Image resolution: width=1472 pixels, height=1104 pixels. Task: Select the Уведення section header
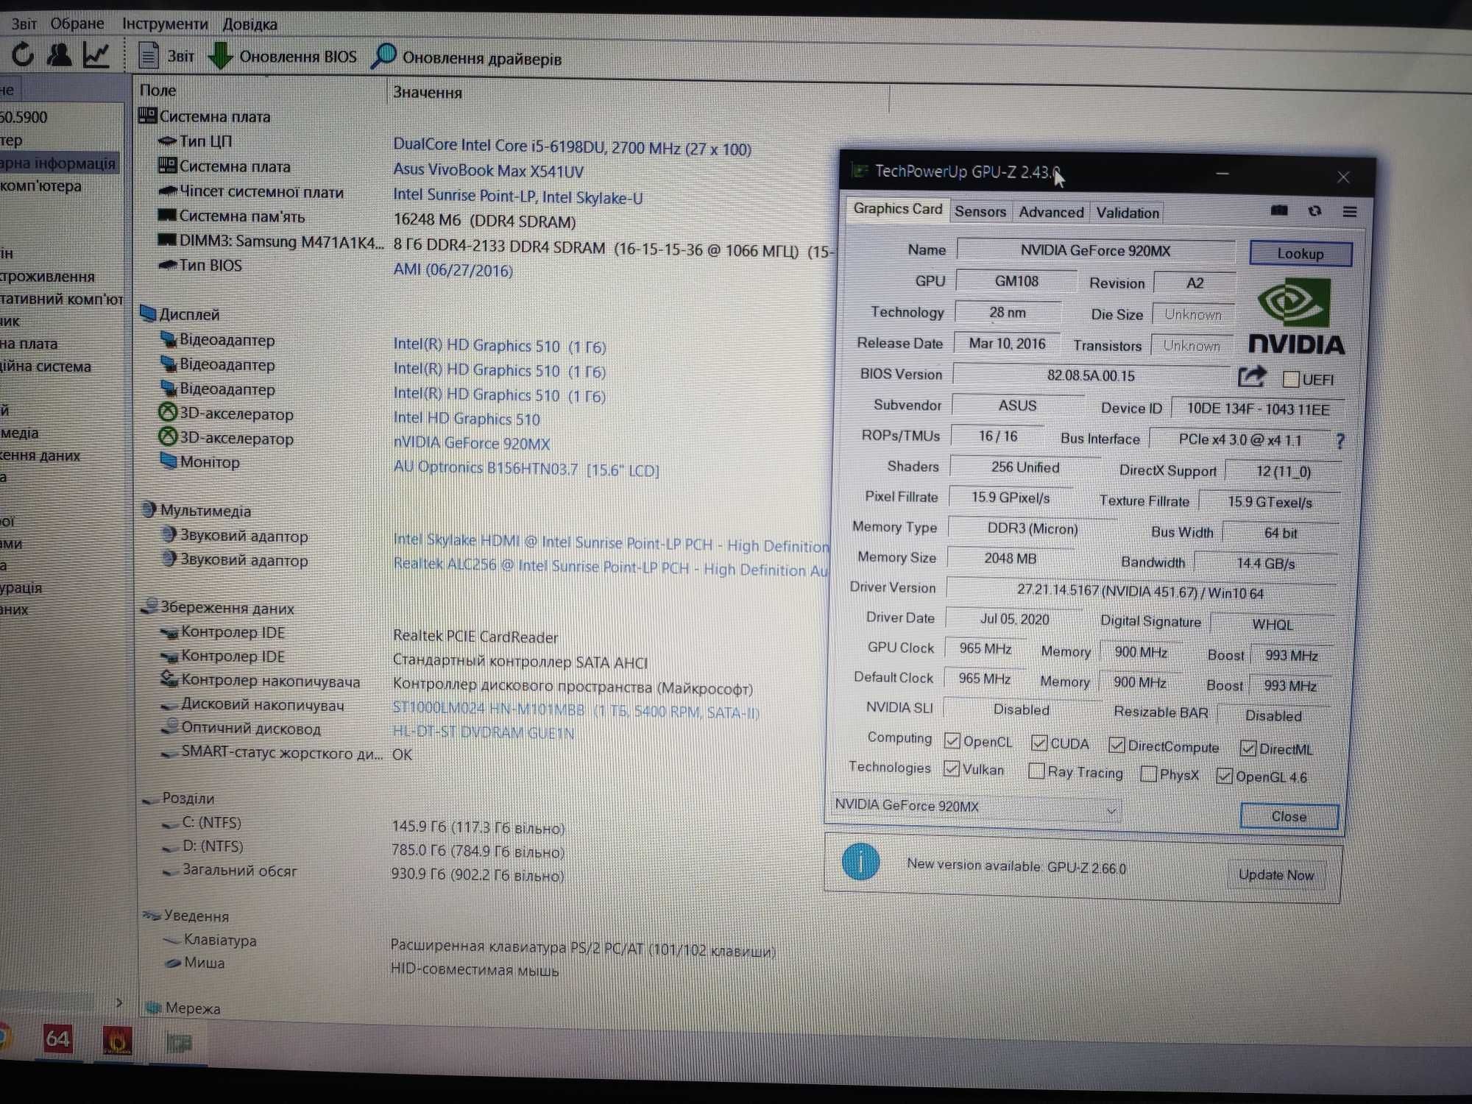186,916
